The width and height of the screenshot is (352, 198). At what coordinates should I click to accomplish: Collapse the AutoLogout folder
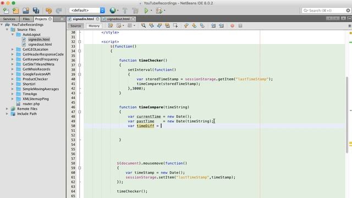click(x=13, y=34)
